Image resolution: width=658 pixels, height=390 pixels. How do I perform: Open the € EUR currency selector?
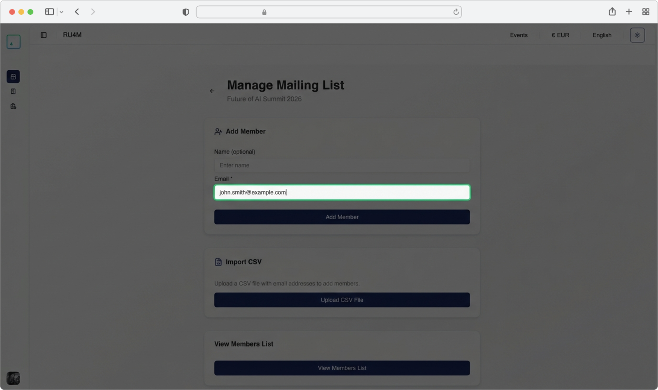[560, 35]
